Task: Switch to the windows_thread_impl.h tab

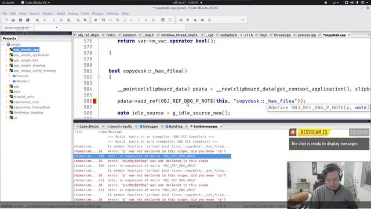Action: [179, 35]
